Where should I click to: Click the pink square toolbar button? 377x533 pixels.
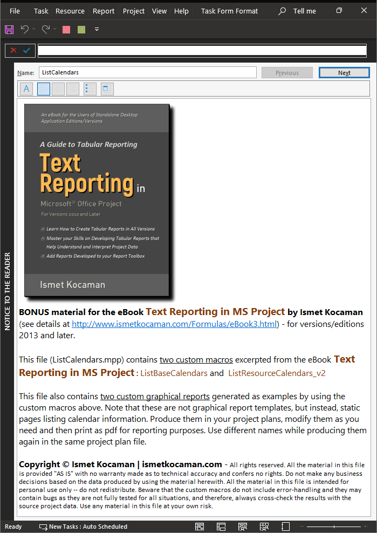coord(66,30)
